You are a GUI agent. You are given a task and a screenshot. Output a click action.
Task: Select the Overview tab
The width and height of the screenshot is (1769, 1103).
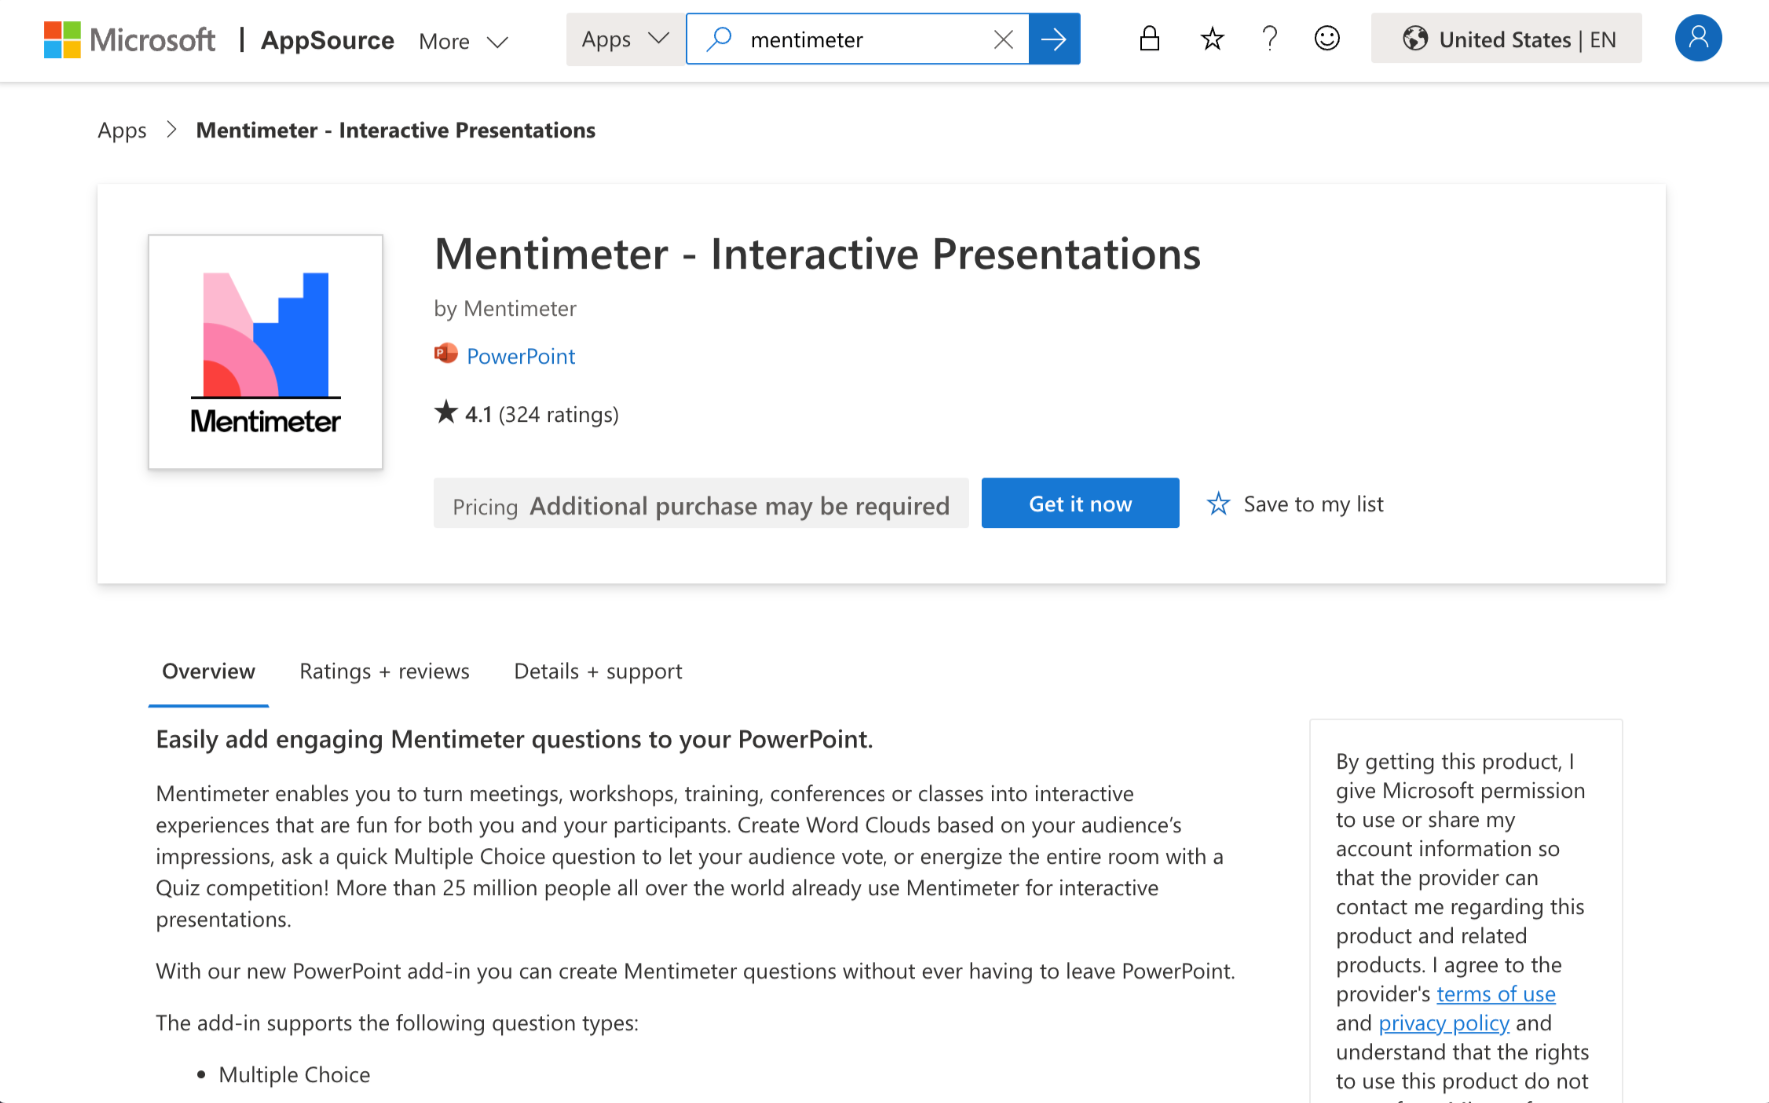[x=208, y=672]
